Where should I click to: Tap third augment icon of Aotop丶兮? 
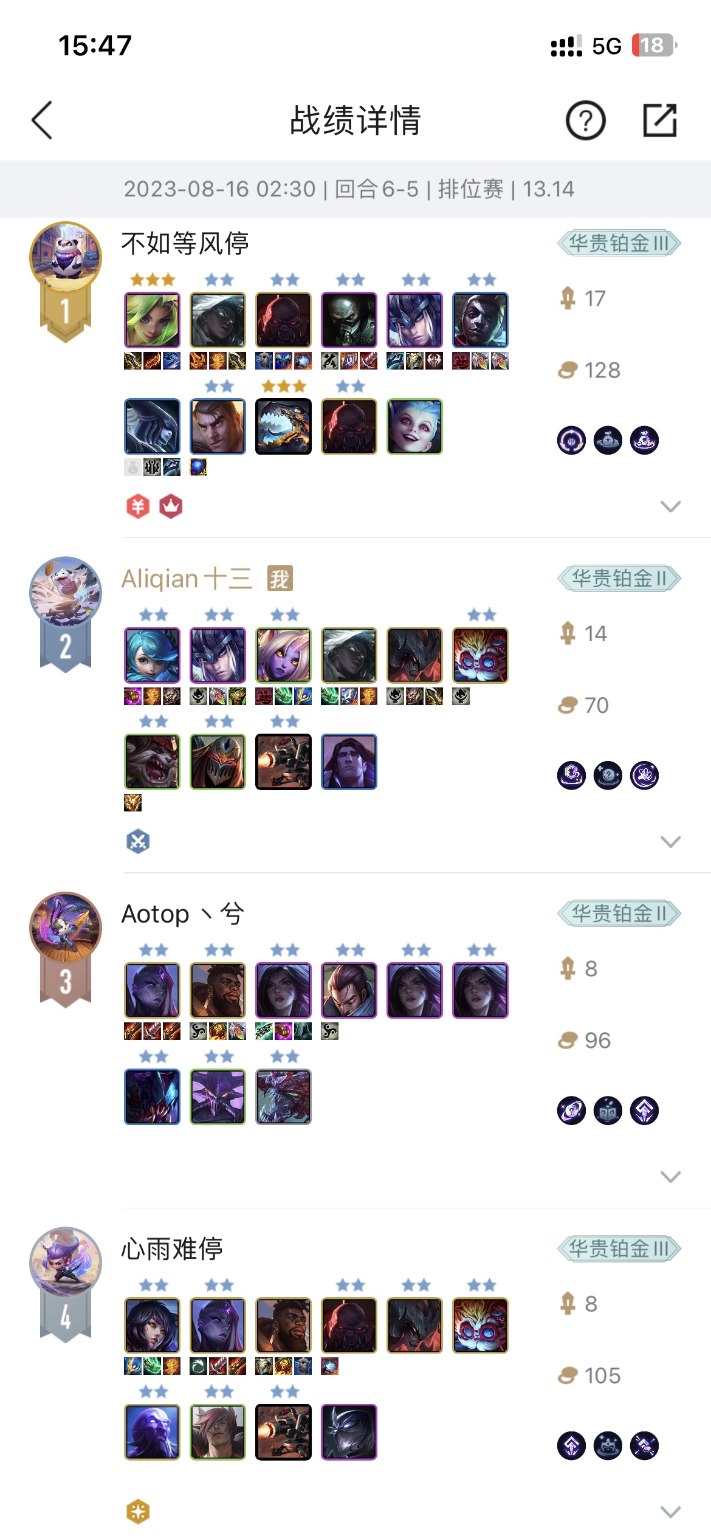645,1110
